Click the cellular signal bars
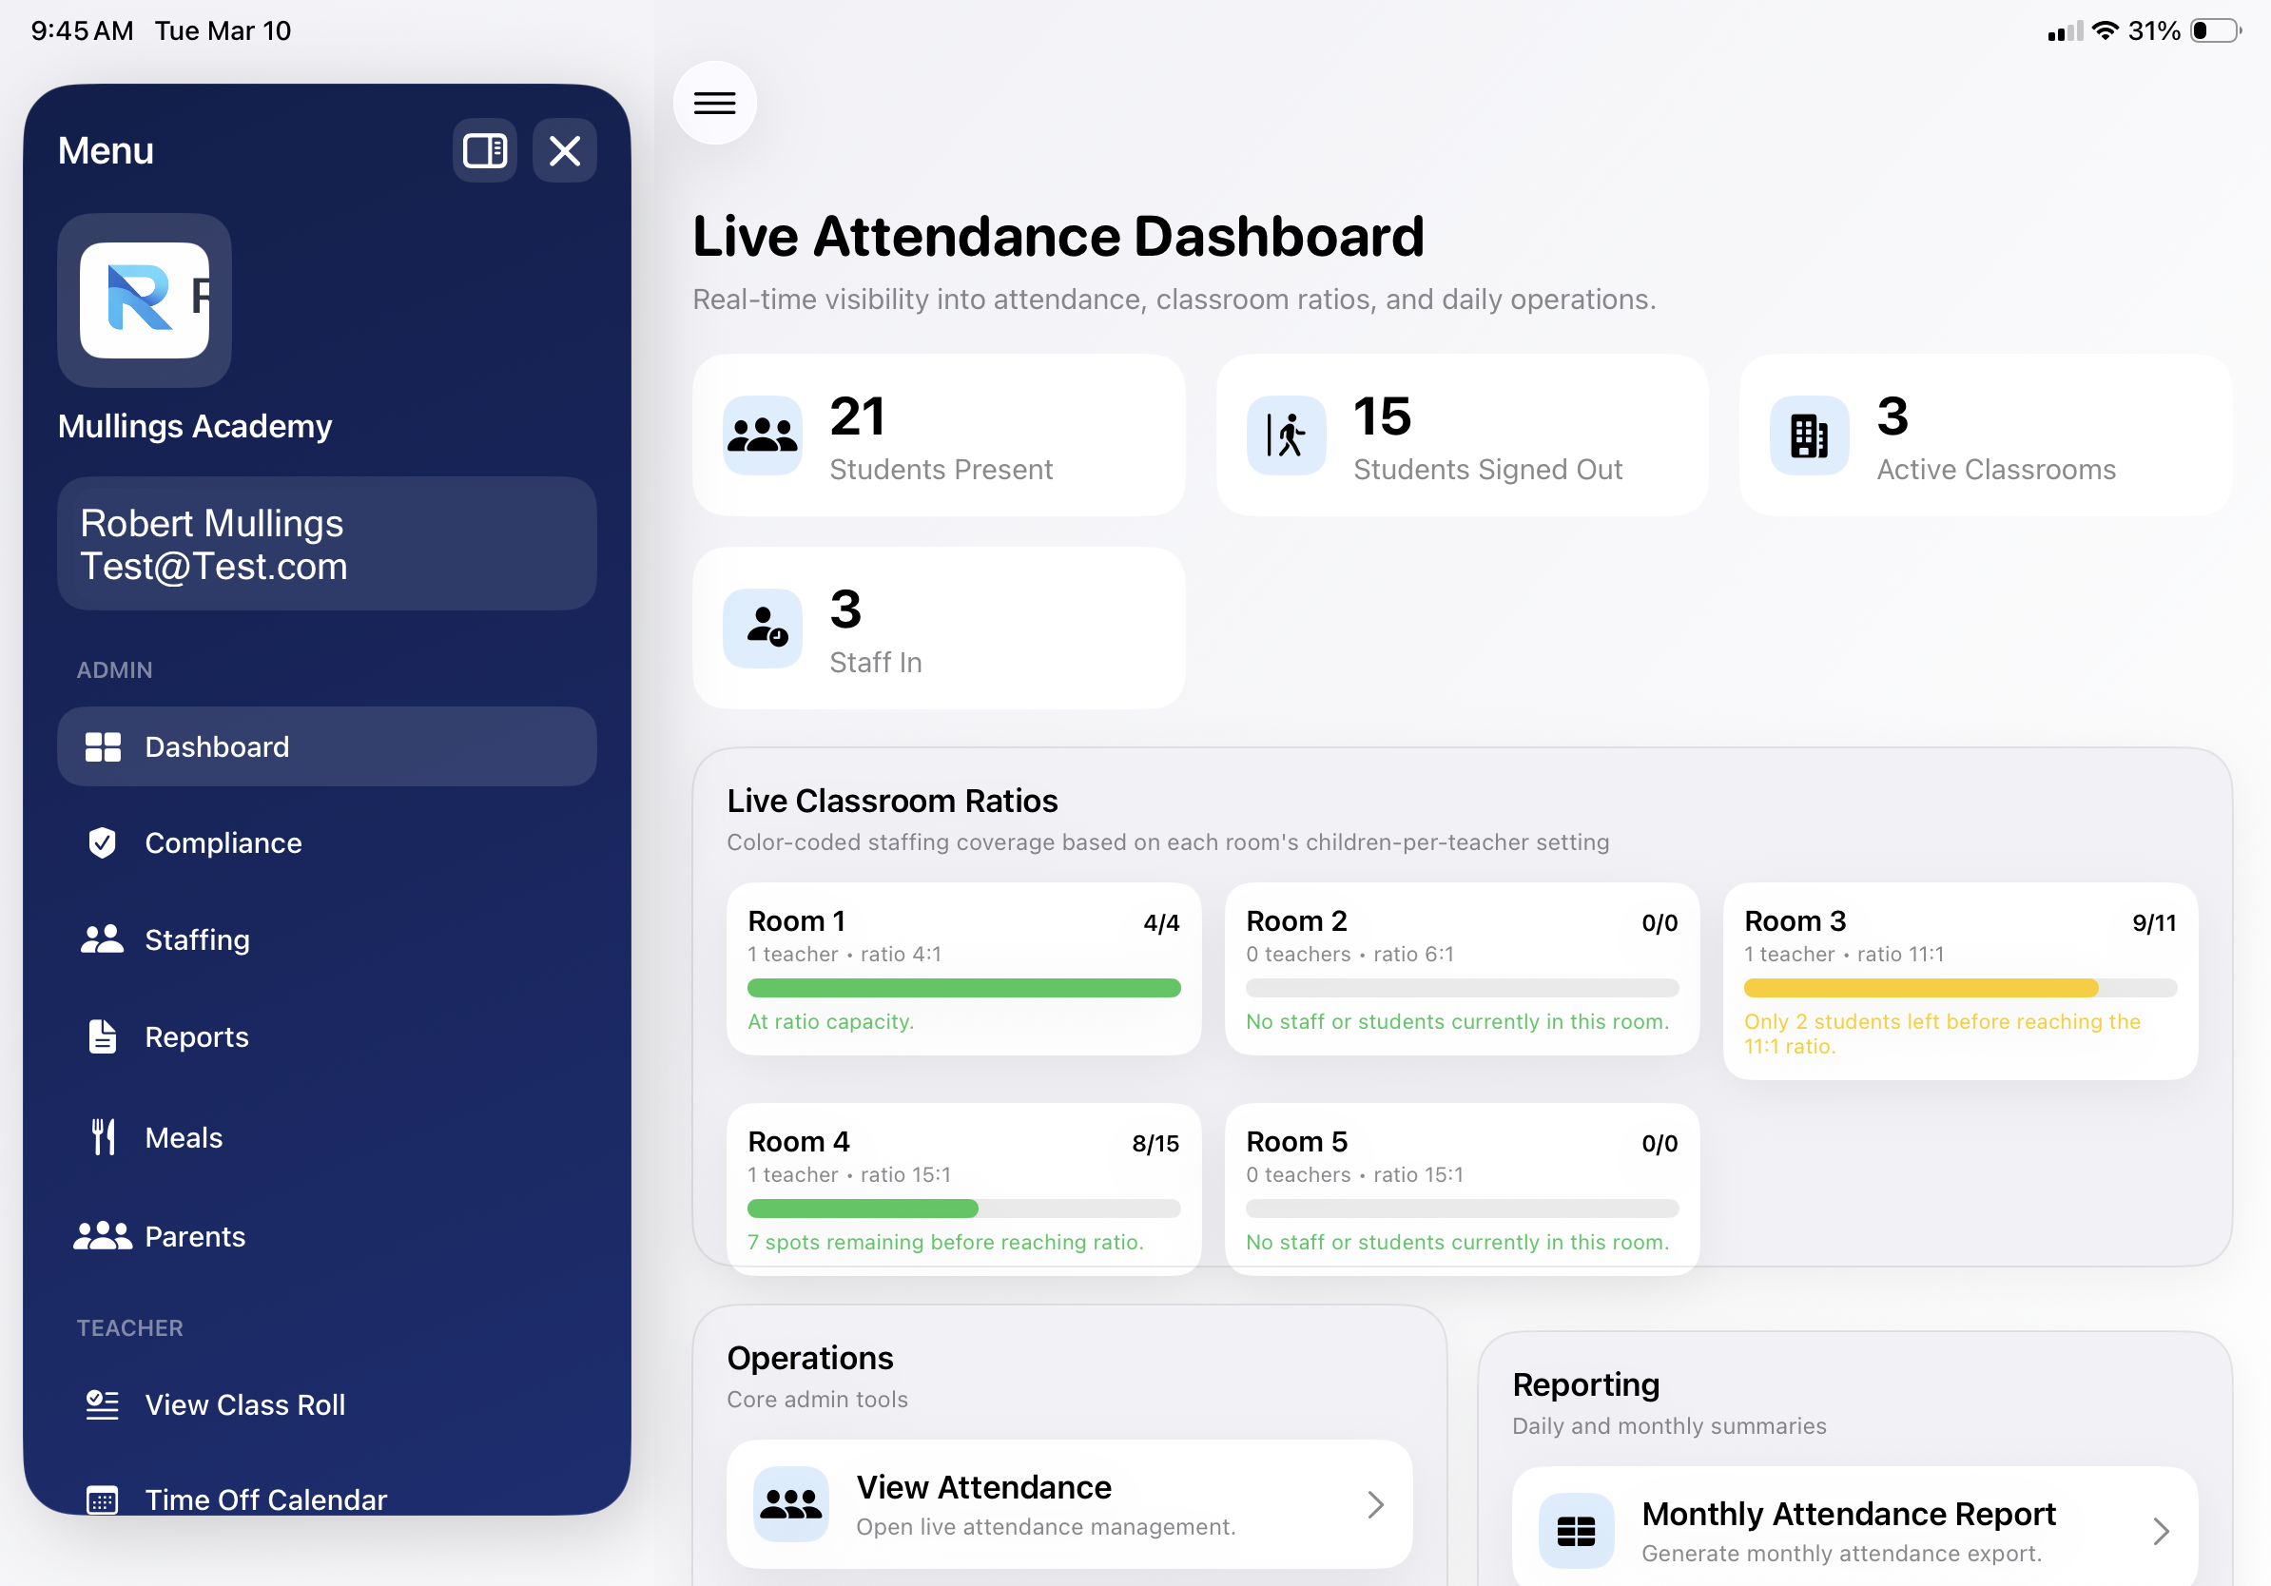Screen dimensions: 2271x1586 pos(2066,31)
